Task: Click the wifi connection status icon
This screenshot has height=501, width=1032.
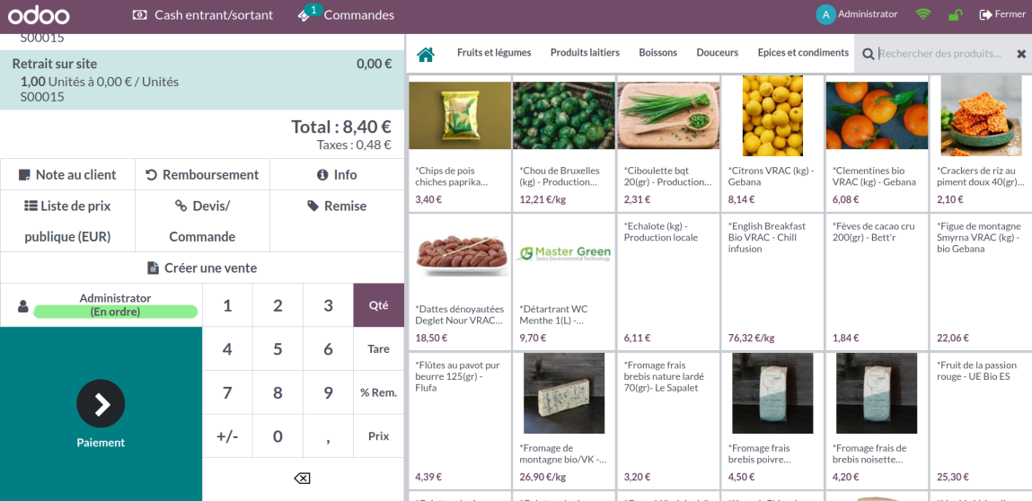Action: click(x=924, y=14)
